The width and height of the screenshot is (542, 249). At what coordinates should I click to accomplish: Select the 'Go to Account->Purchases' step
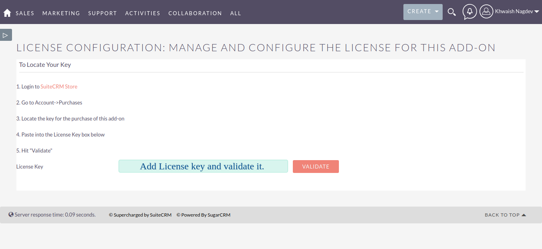[x=49, y=102]
